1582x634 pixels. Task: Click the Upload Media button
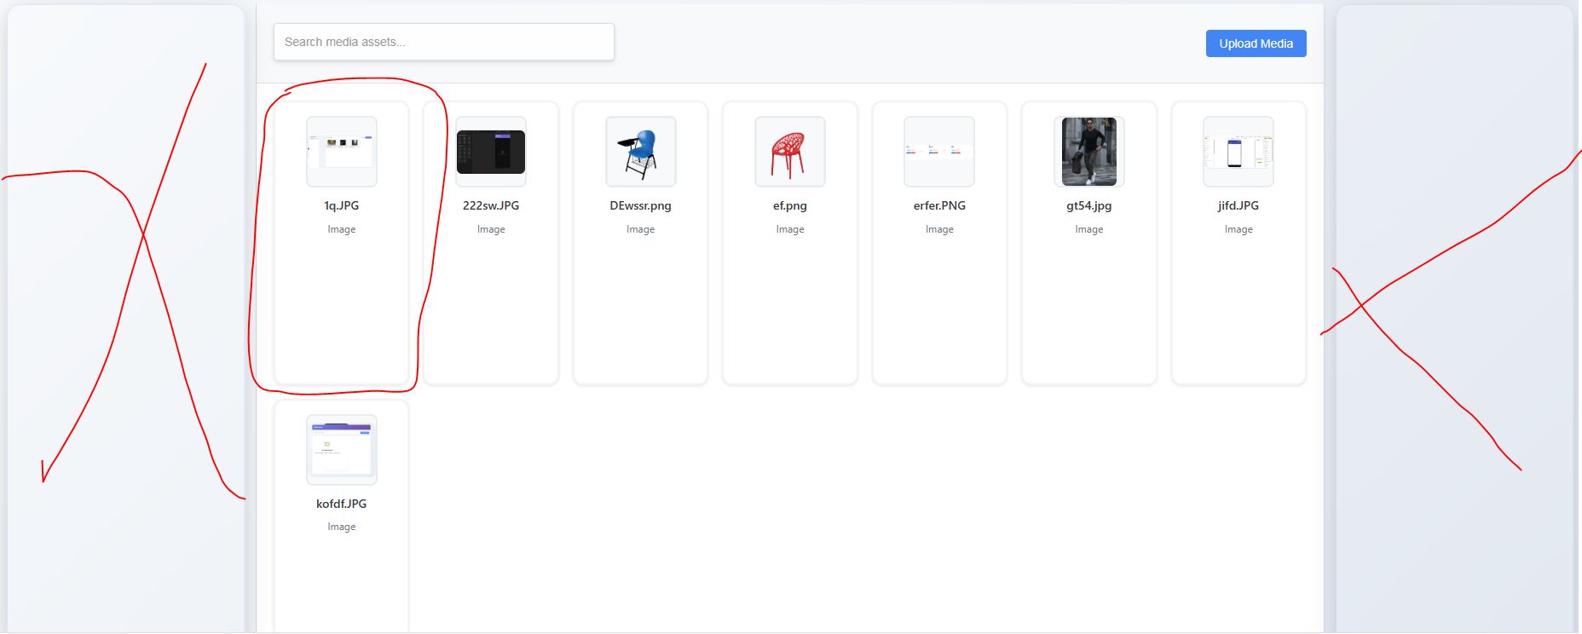pyautogui.click(x=1256, y=43)
